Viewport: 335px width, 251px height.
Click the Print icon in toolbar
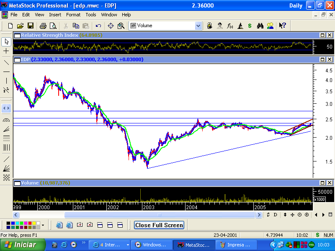(43, 26)
